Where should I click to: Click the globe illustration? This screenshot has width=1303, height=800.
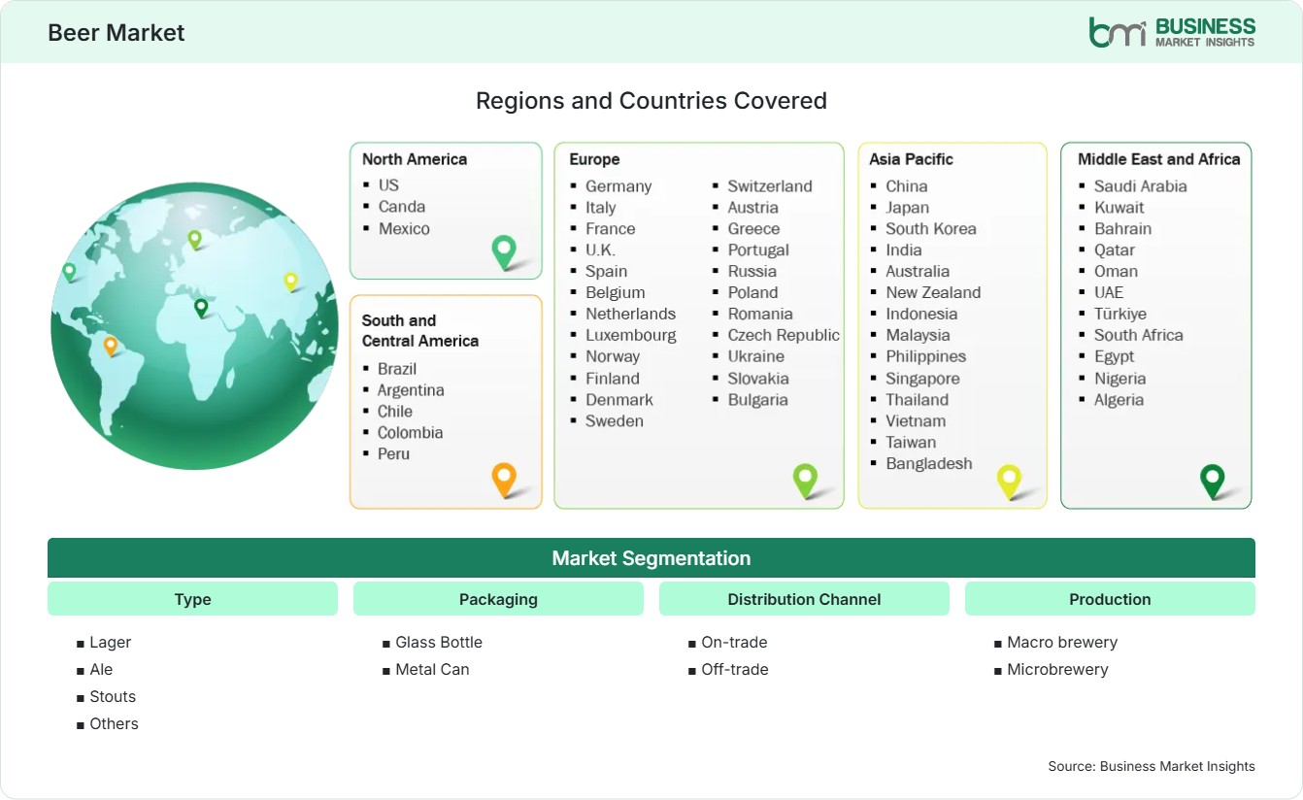click(x=194, y=326)
